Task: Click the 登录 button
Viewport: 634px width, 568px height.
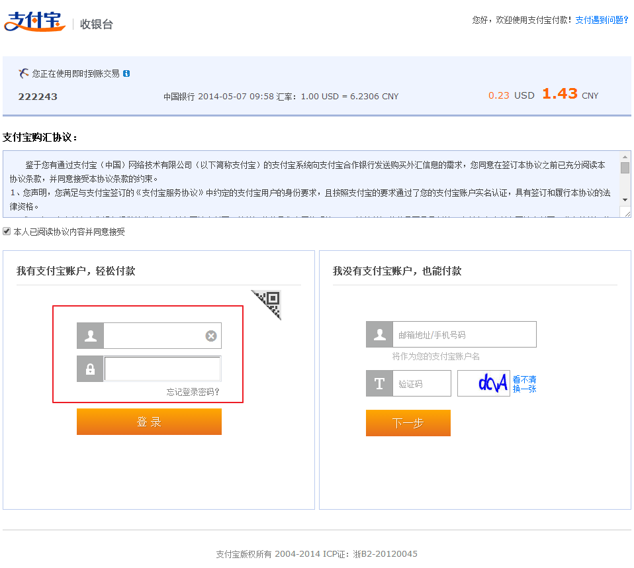Action: tap(149, 422)
